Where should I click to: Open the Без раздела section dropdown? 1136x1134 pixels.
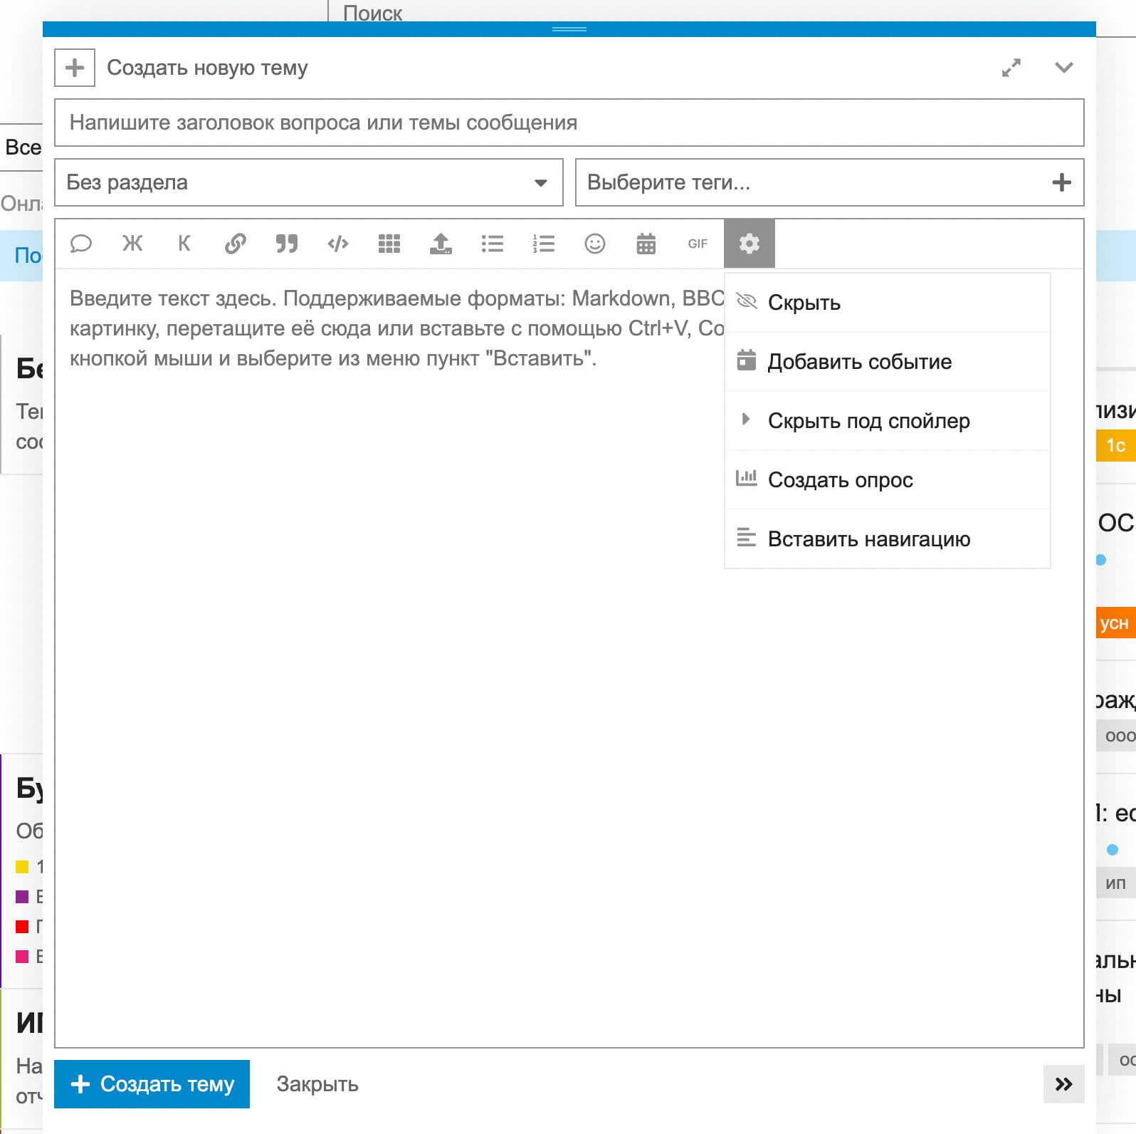(x=309, y=182)
